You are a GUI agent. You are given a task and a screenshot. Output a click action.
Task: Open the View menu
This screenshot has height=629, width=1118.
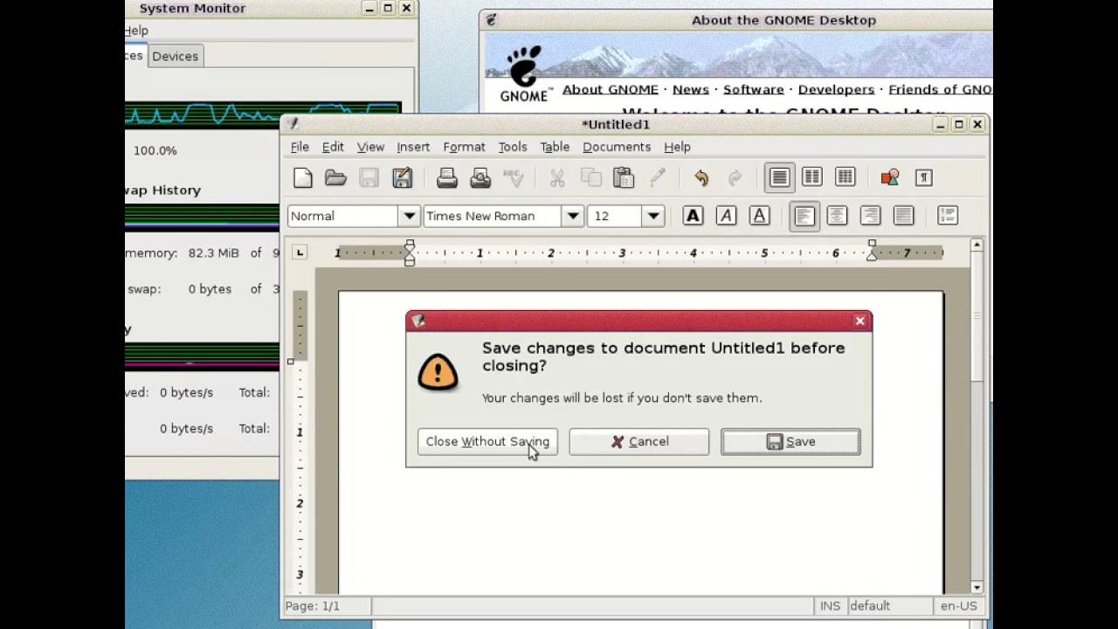[370, 147]
